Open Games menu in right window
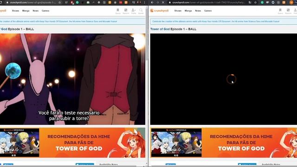Screen dimensions: 297x167 [x=208, y=11]
